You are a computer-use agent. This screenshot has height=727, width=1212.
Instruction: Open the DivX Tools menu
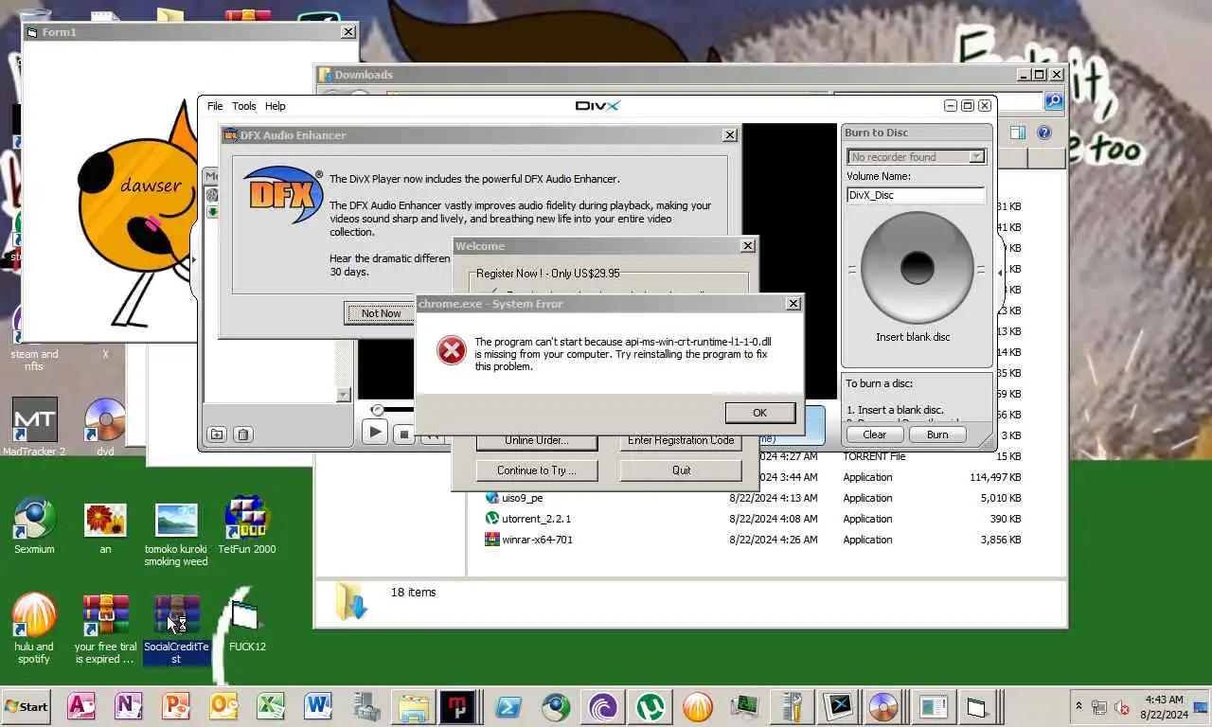click(x=244, y=106)
